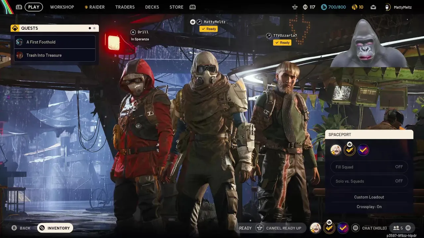Click the LB bumper icon
The width and height of the screenshot is (424, 238).
[x=19, y=7]
